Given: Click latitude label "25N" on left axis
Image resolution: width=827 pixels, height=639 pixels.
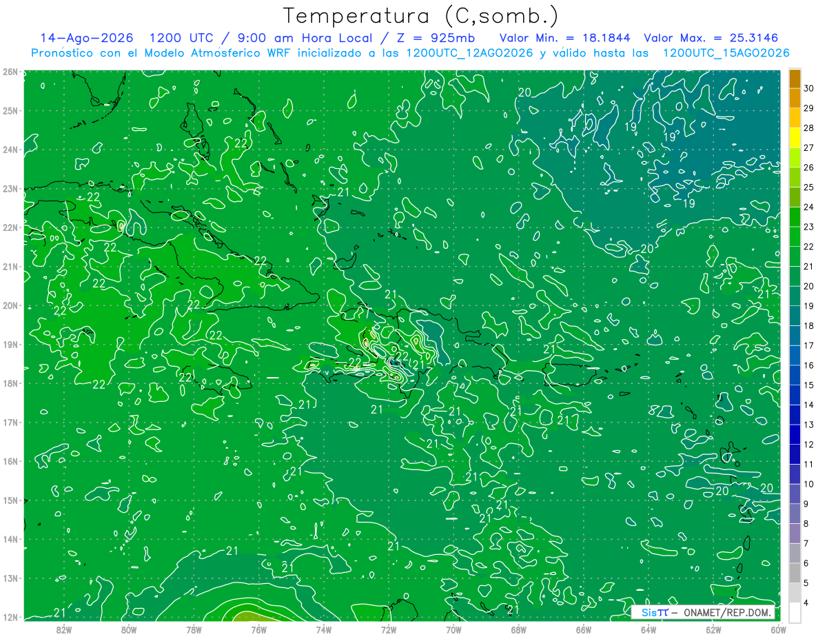Looking at the screenshot, I should (x=10, y=110).
